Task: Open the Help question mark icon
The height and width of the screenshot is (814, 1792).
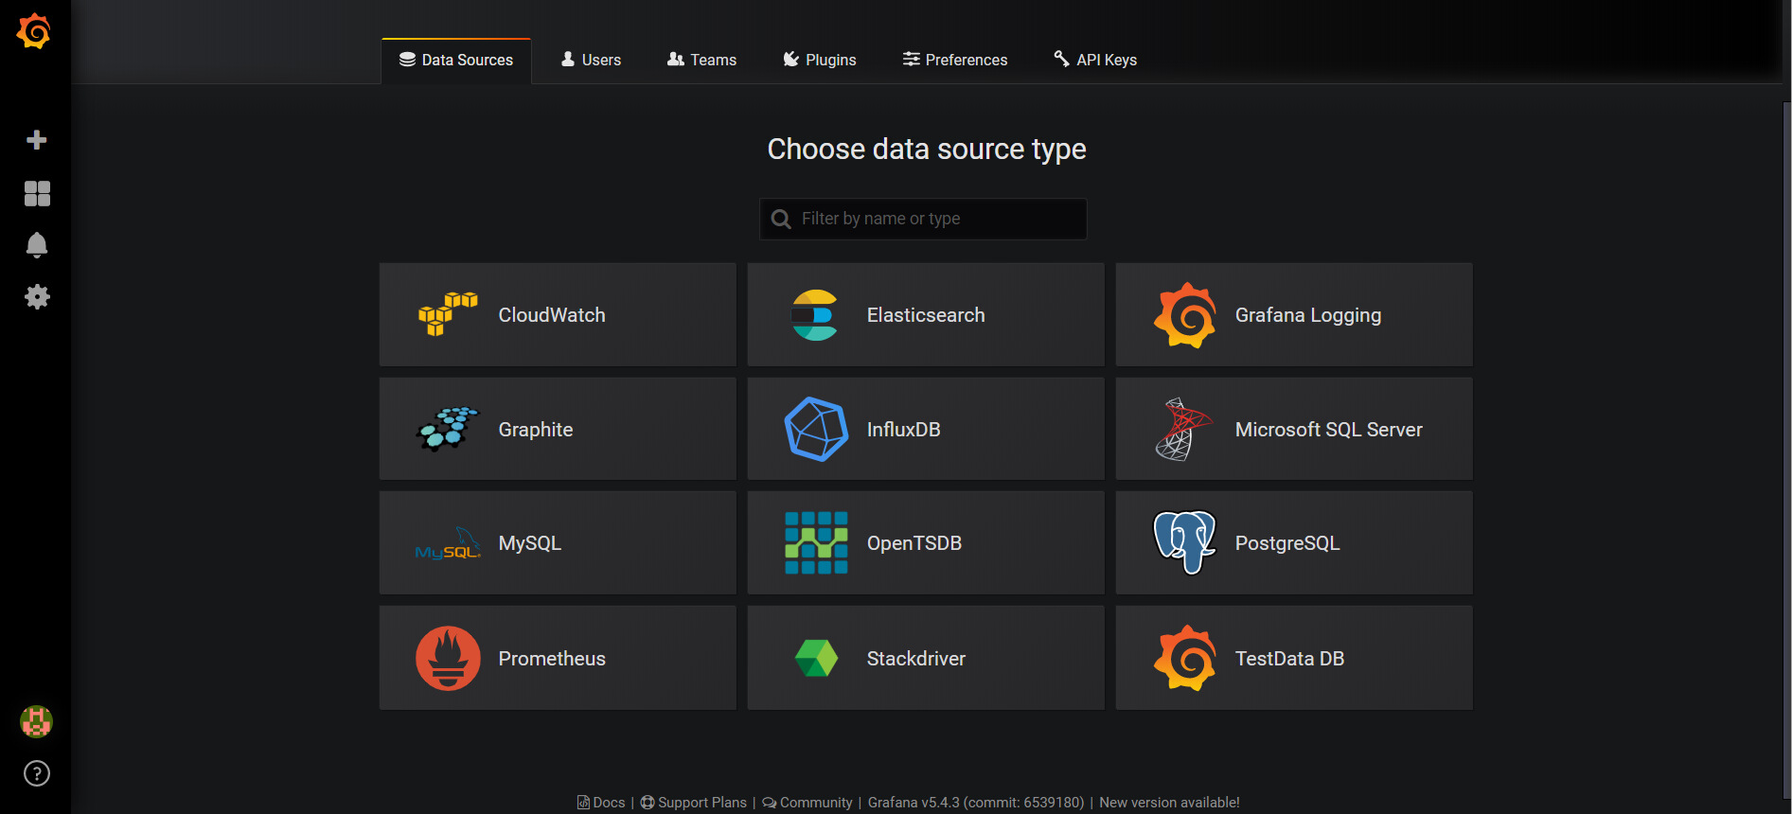Action: click(x=37, y=773)
